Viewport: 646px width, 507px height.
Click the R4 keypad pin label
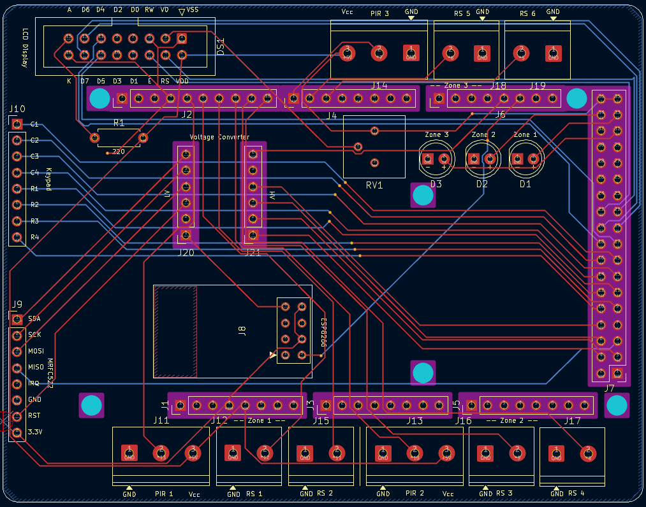(x=34, y=237)
